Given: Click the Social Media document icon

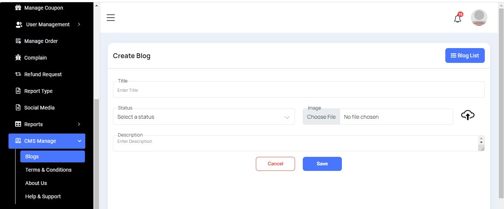Looking at the screenshot, I should point(18,108).
